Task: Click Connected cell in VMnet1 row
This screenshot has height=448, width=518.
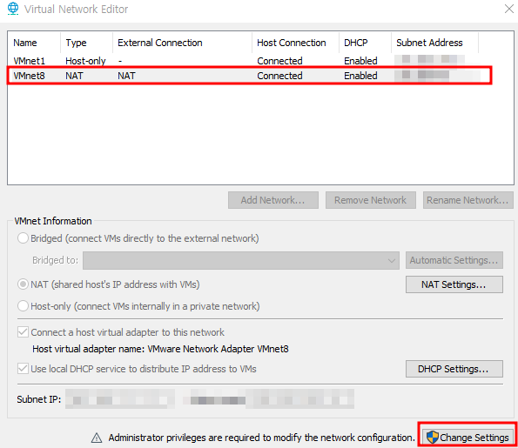Action: click(x=279, y=61)
